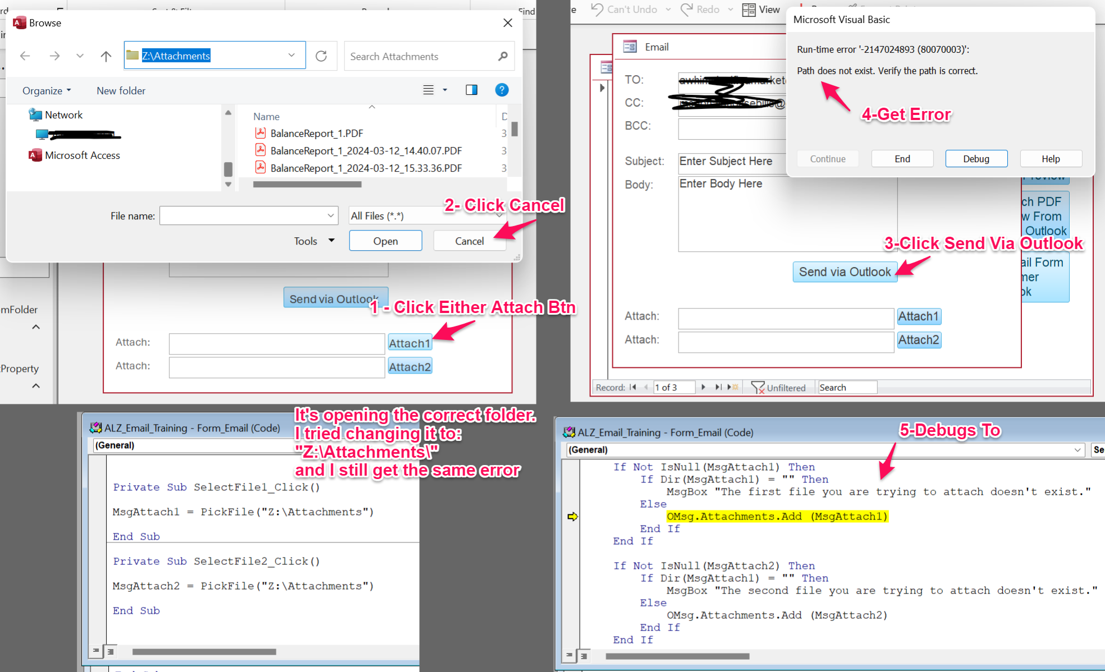Image resolution: width=1105 pixels, height=672 pixels.
Task: Go to next record navigation arrow
Action: pyautogui.click(x=703, y=388)
